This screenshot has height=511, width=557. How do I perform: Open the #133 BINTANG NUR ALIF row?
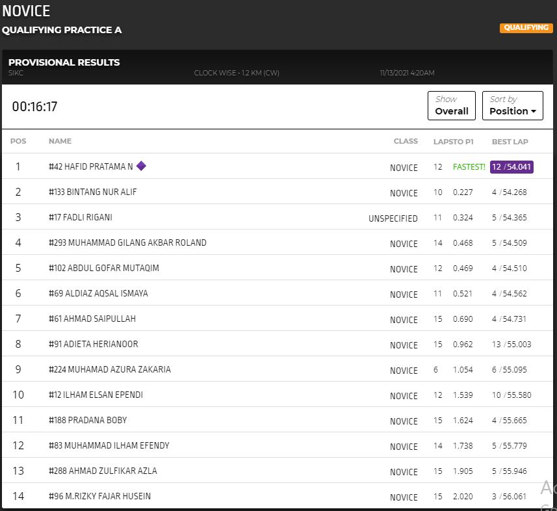(92, 192)
